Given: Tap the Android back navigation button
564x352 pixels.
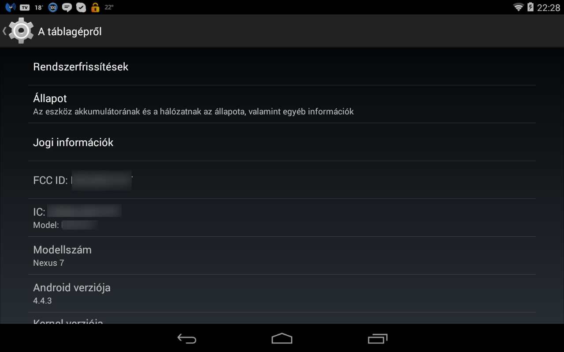Looking at the screenshot, I should tap(187, 338).
